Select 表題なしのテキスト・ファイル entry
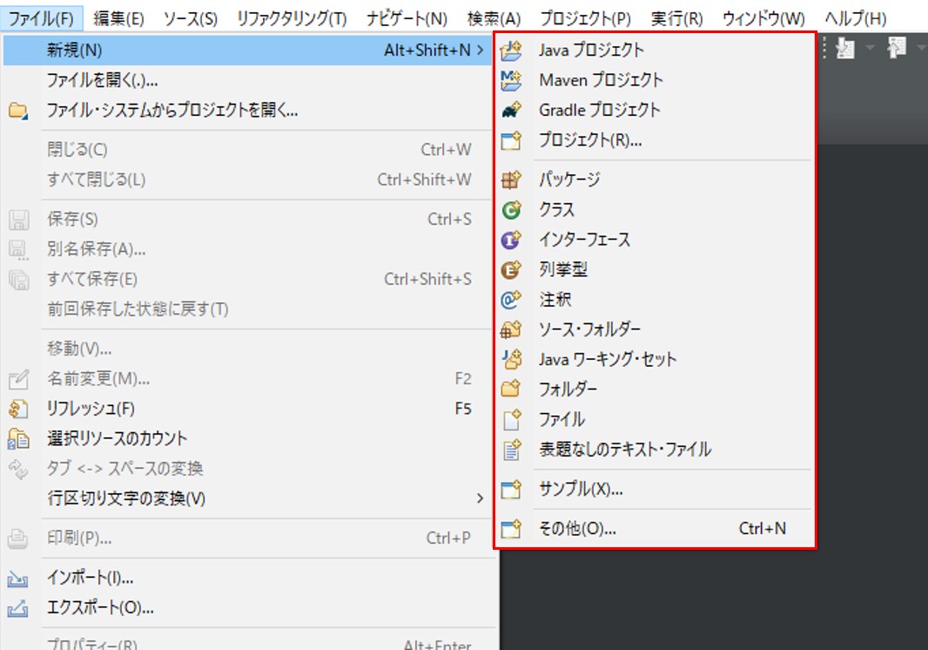This screenshot has height=650, width=928. (655, 450)
